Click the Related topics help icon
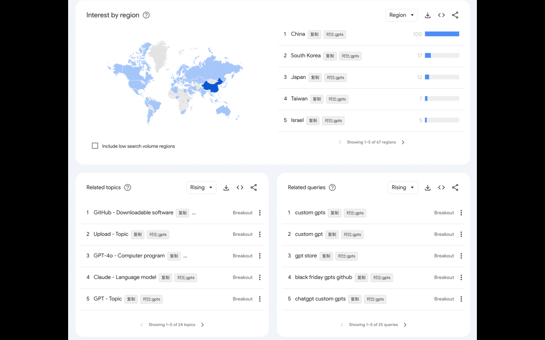Image resolution: width=545 pixels, height=340 pixels. click(127, 187)
